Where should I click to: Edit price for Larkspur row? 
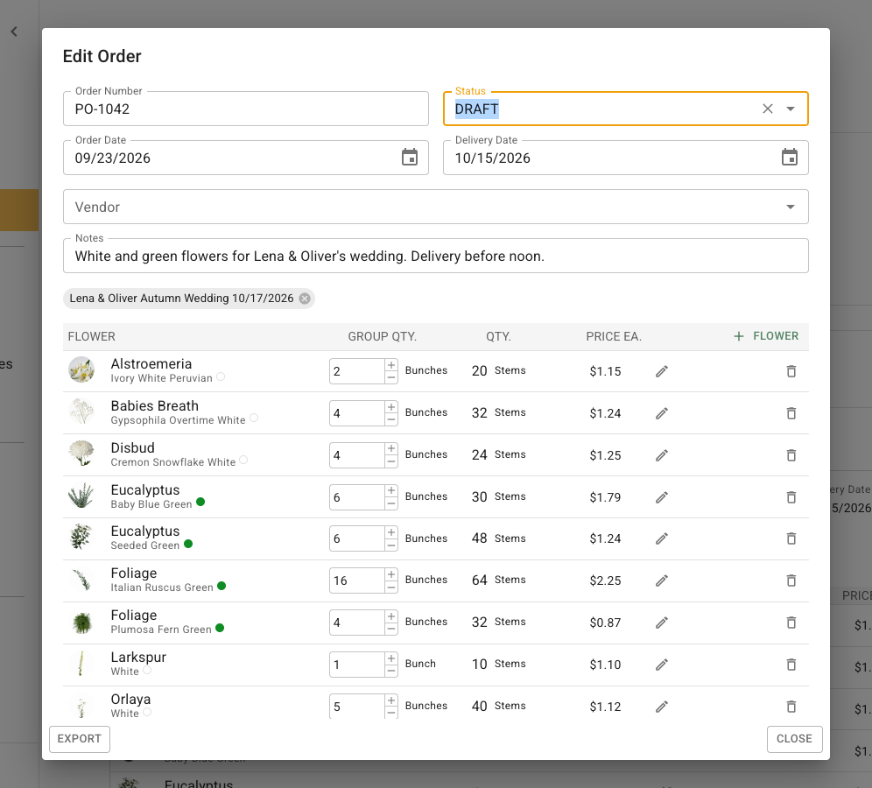(661, 665)
